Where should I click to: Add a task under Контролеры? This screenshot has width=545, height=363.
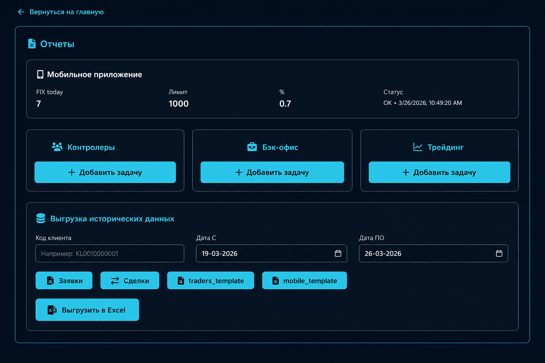(x=105, y=172)
